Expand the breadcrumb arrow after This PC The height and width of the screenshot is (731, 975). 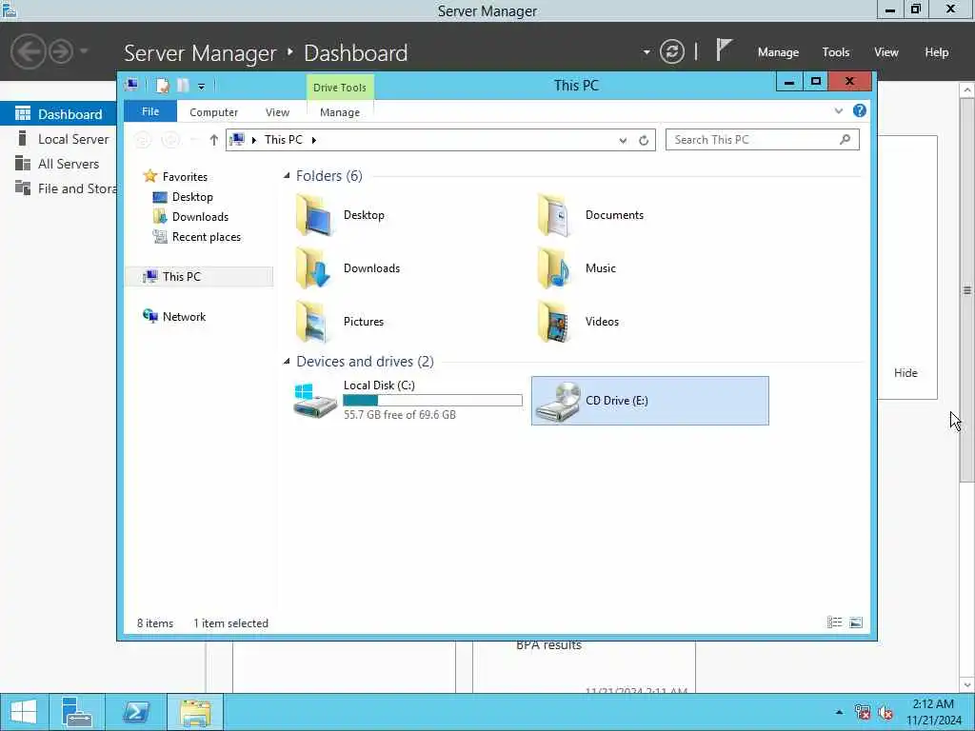click(314, 140)
